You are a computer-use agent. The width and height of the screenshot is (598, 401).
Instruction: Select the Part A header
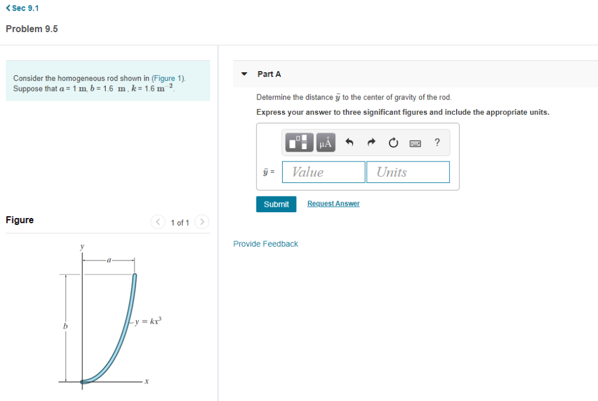click(269, 74)
